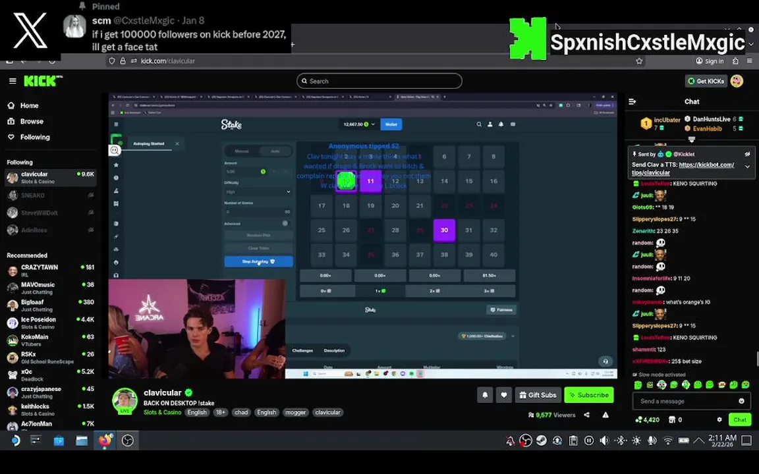Open the user avatar beside Get KICKs
759x474 pixels.
click(x=737, y=81)
